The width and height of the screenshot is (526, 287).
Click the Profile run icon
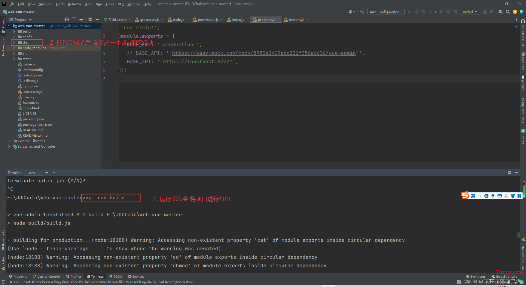430,12
